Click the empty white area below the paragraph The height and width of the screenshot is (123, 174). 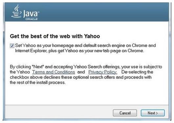coord(87,95)
